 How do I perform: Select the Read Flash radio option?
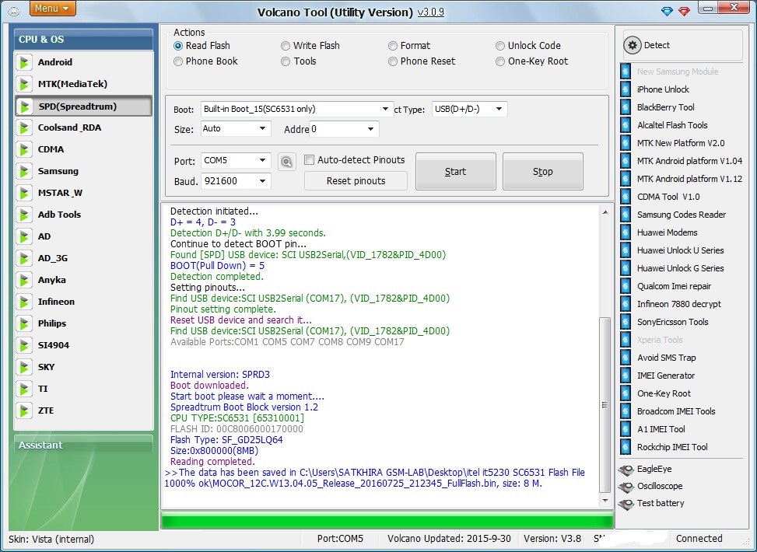(x=178, y=46)
